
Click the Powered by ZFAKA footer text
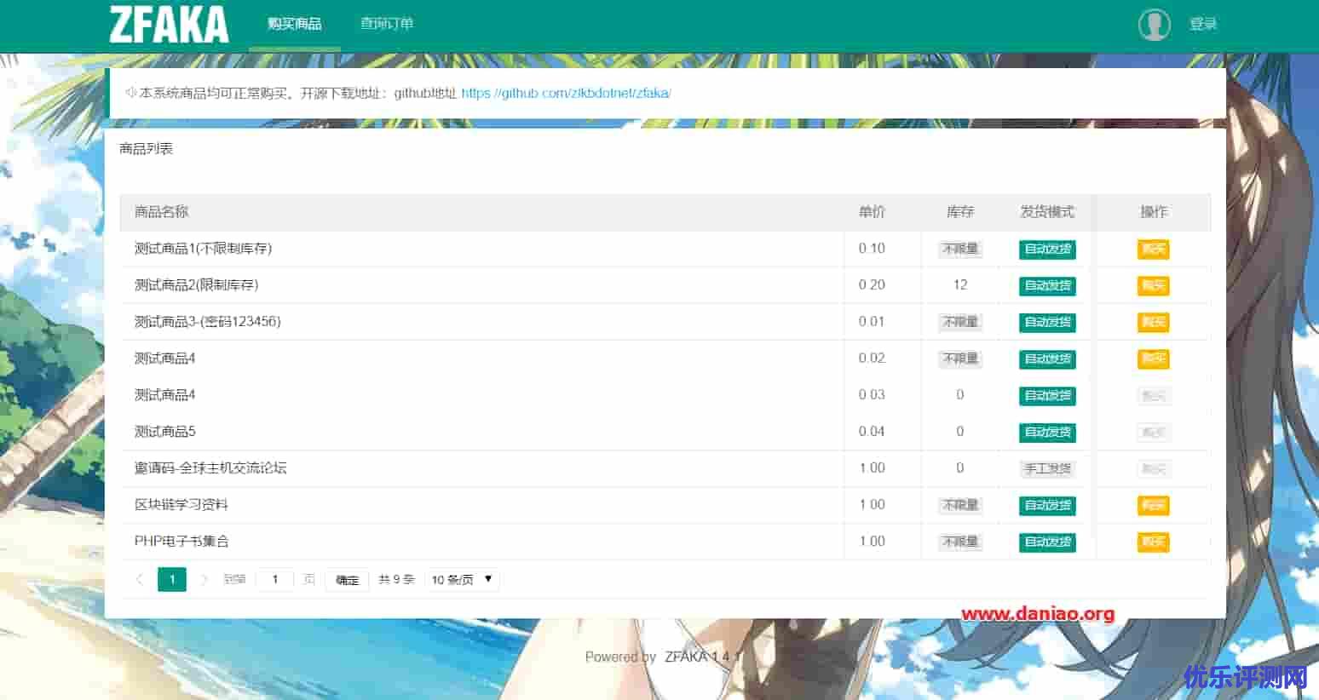(664, 657)
